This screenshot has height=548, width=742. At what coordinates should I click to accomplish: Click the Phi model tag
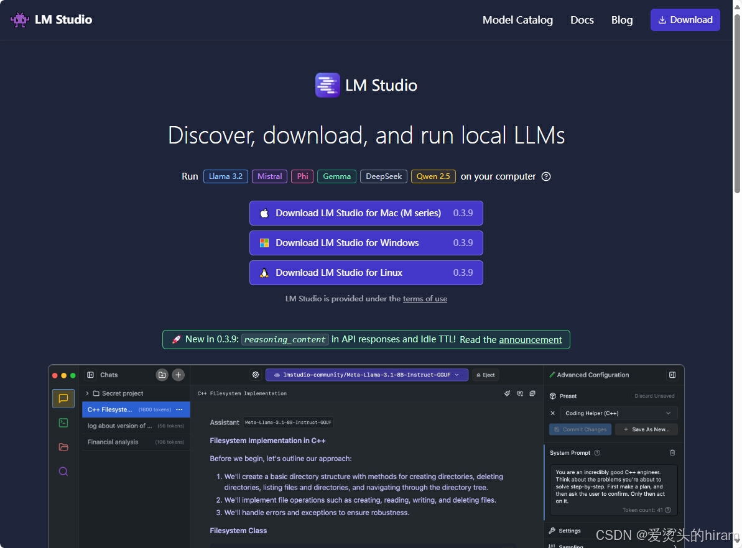pyautogui.click(x=302, y=176)
